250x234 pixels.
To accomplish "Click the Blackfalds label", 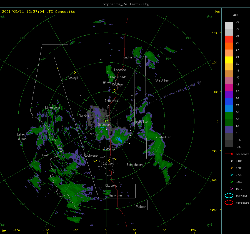I will coord(118,77).
